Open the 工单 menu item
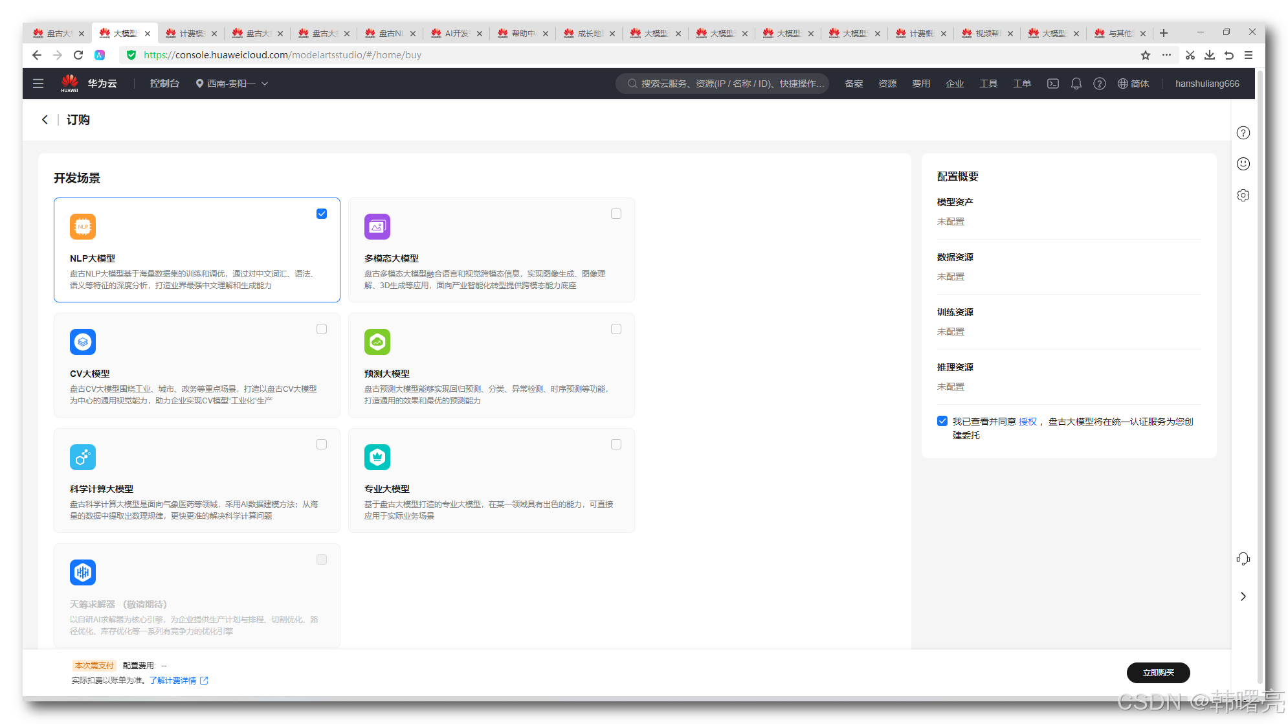Viewport: 1288px width, 724px height. coord(1021,84)
